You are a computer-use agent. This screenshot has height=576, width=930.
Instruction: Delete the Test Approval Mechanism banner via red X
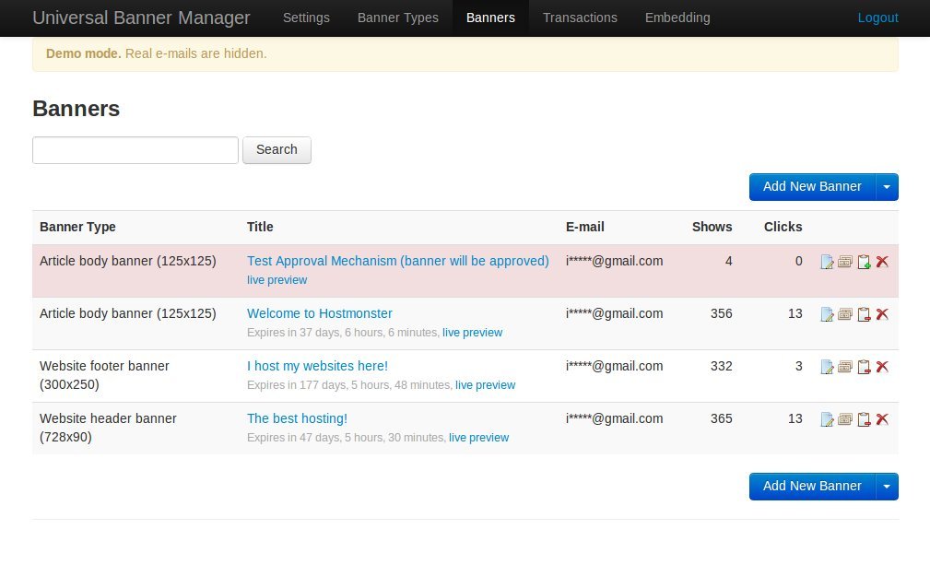pos(882,262)
